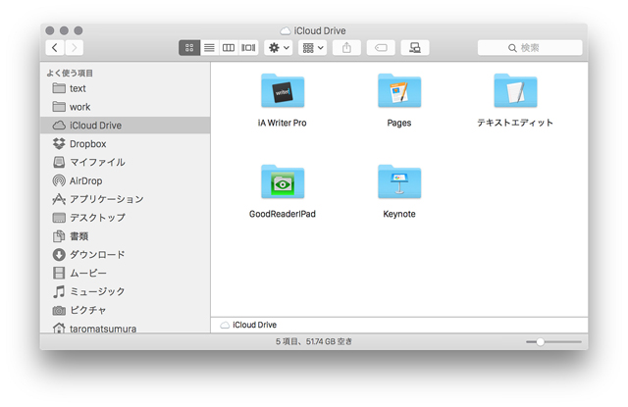Click the GoodReaderIPad folder name
Image resolution: width=628 pixels, height=407 pixels.
pyautogui.click(x=283, y=214)
